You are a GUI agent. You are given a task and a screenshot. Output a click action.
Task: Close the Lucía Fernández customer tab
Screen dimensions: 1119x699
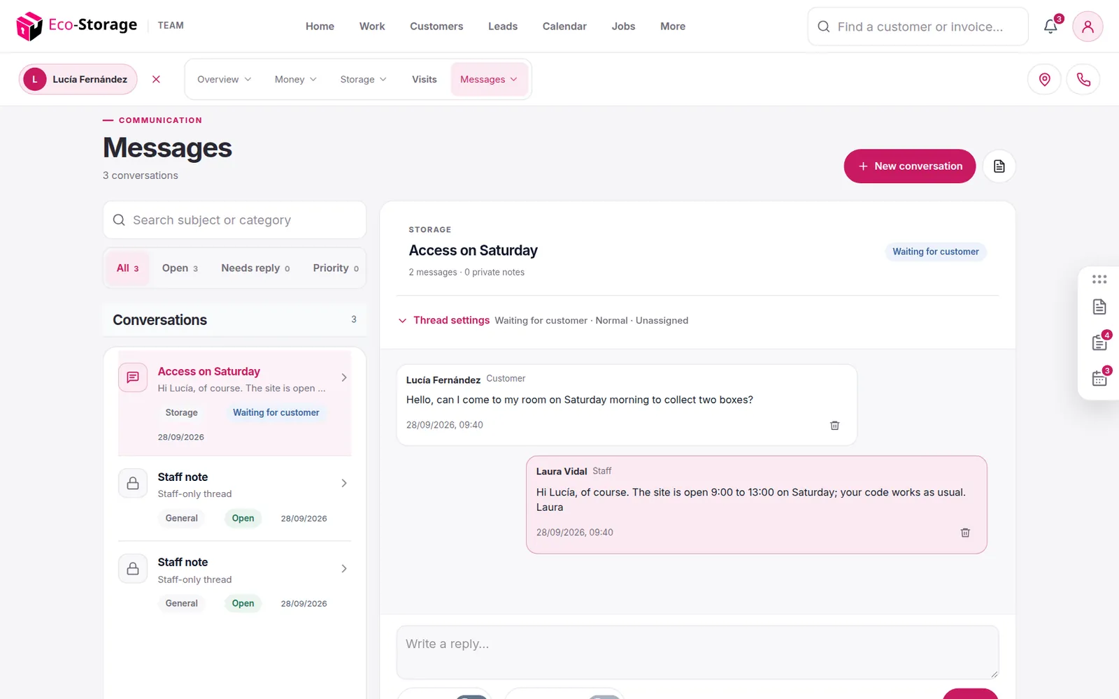point(156,79)
